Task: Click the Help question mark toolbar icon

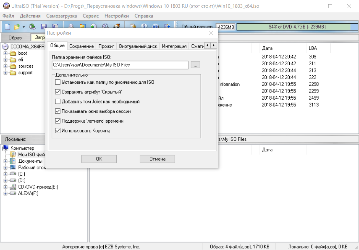Action: coord(156,26)
